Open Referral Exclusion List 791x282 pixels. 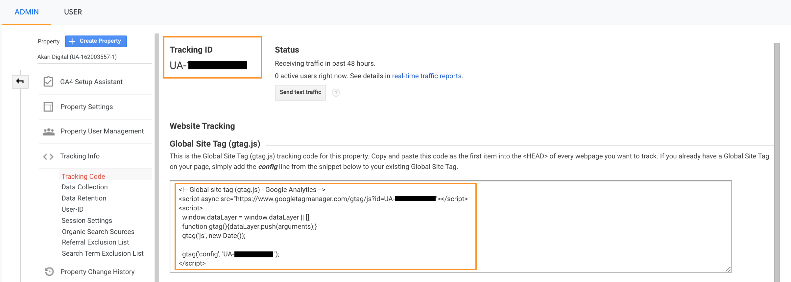95,242
